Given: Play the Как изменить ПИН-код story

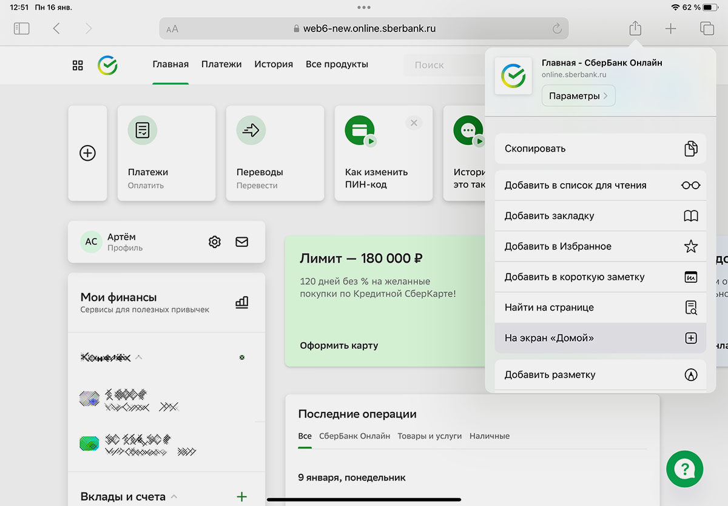Looking at the screenshot, I should [361, 131].
